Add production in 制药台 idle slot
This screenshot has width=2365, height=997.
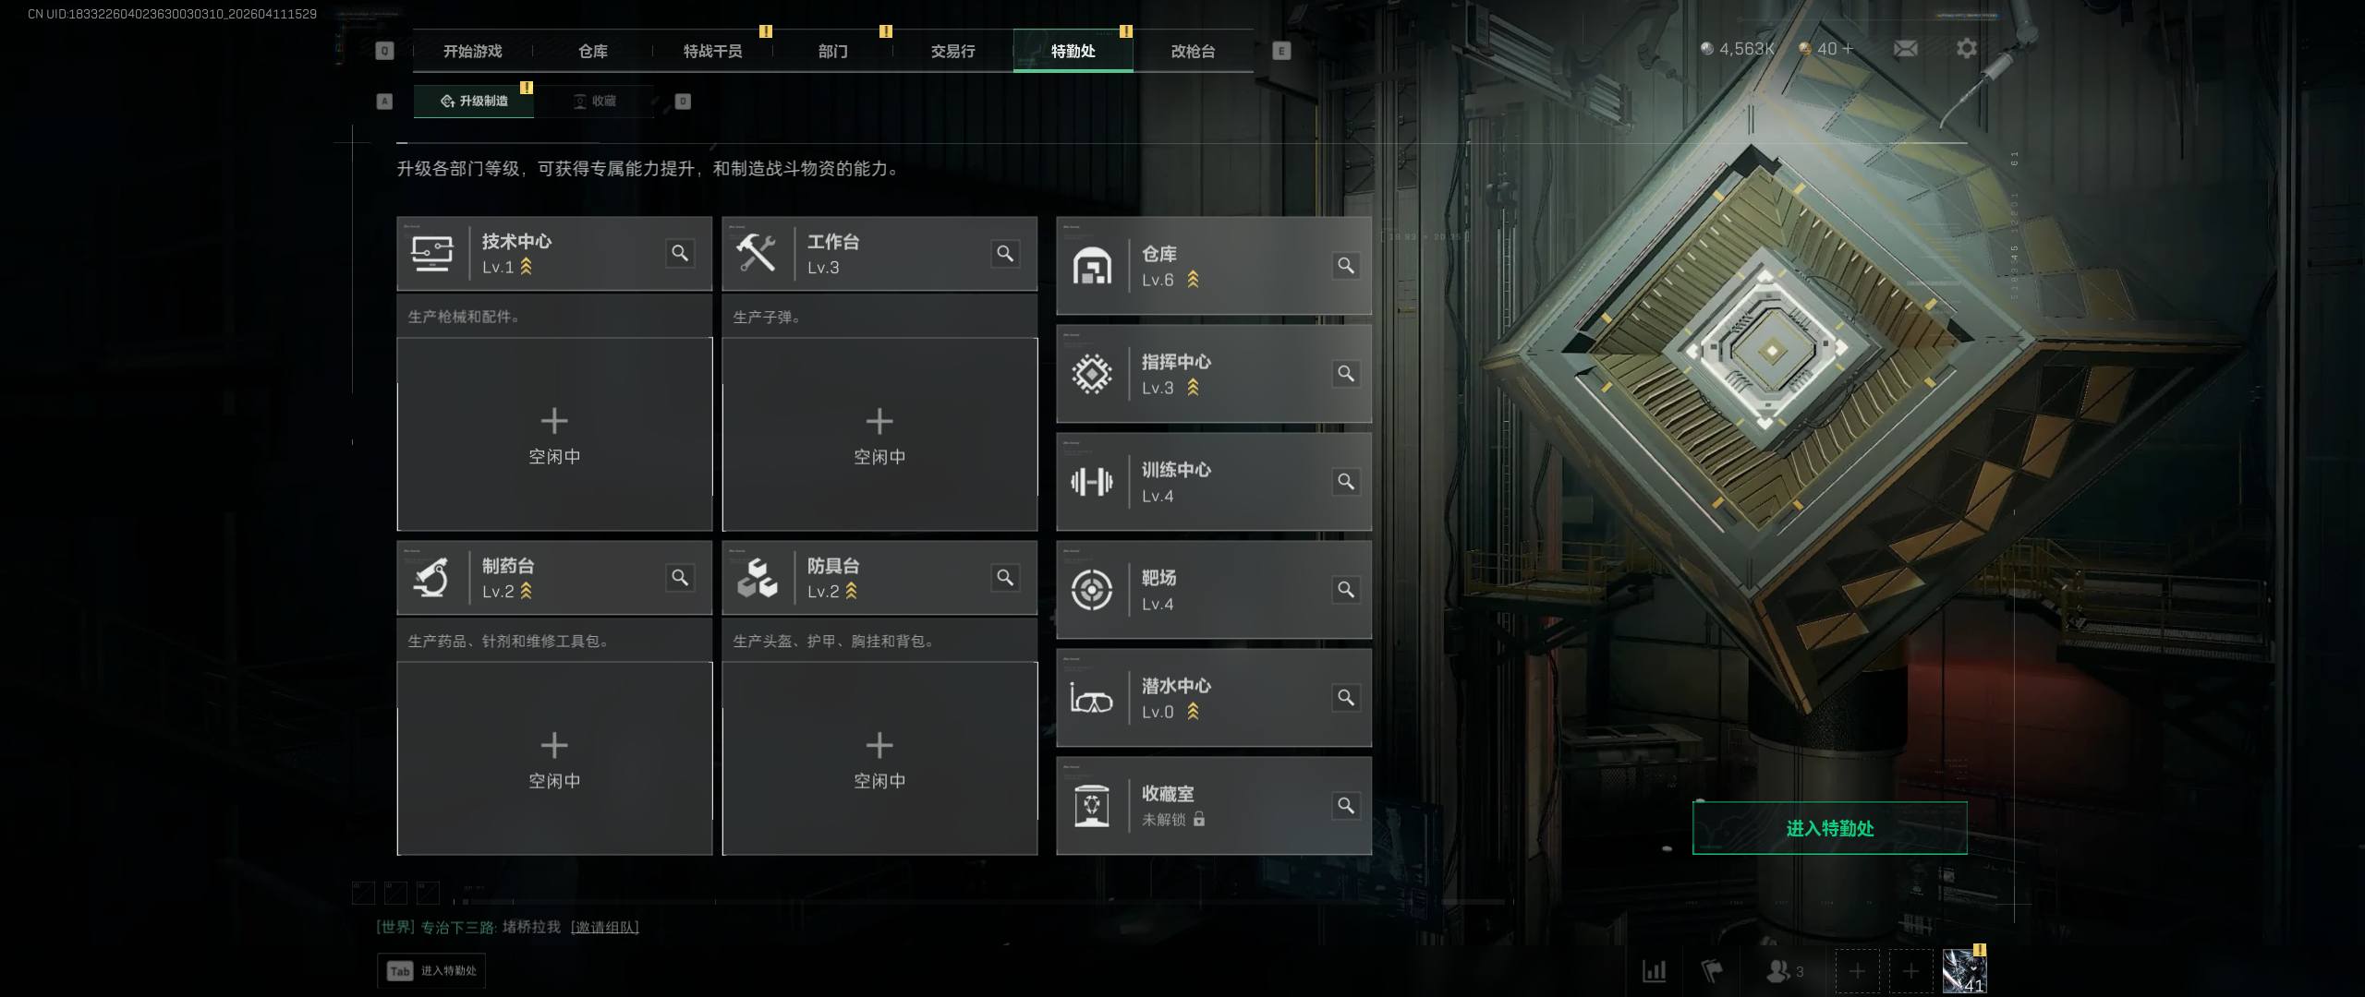[x=554, y=759]
